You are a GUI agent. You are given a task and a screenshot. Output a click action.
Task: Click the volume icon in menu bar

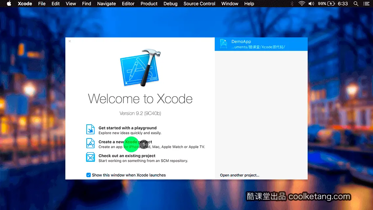[x=311, y=4]
